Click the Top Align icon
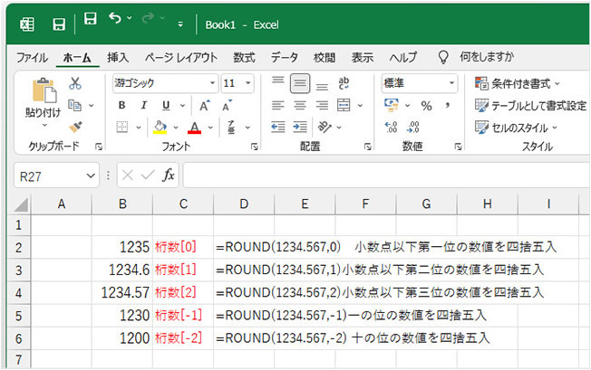 [x=278, y=81]
